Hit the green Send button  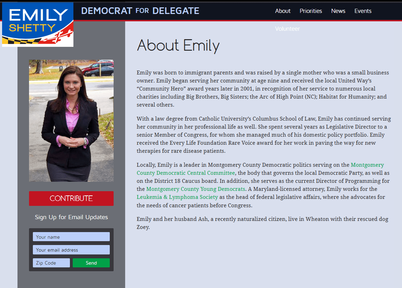[x=91, y=263]
